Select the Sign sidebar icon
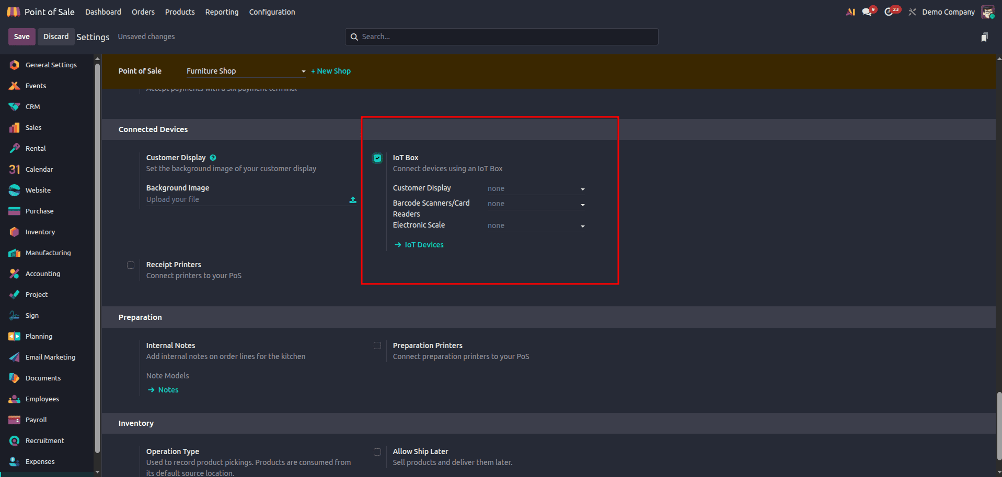 pos(15,315)
